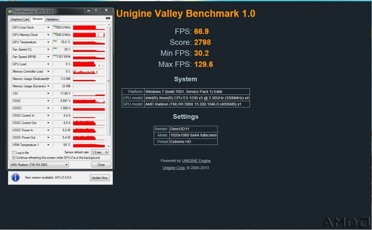Untick Continue refreshing in background checkbox
372x230 pixels.
point(14,158)
